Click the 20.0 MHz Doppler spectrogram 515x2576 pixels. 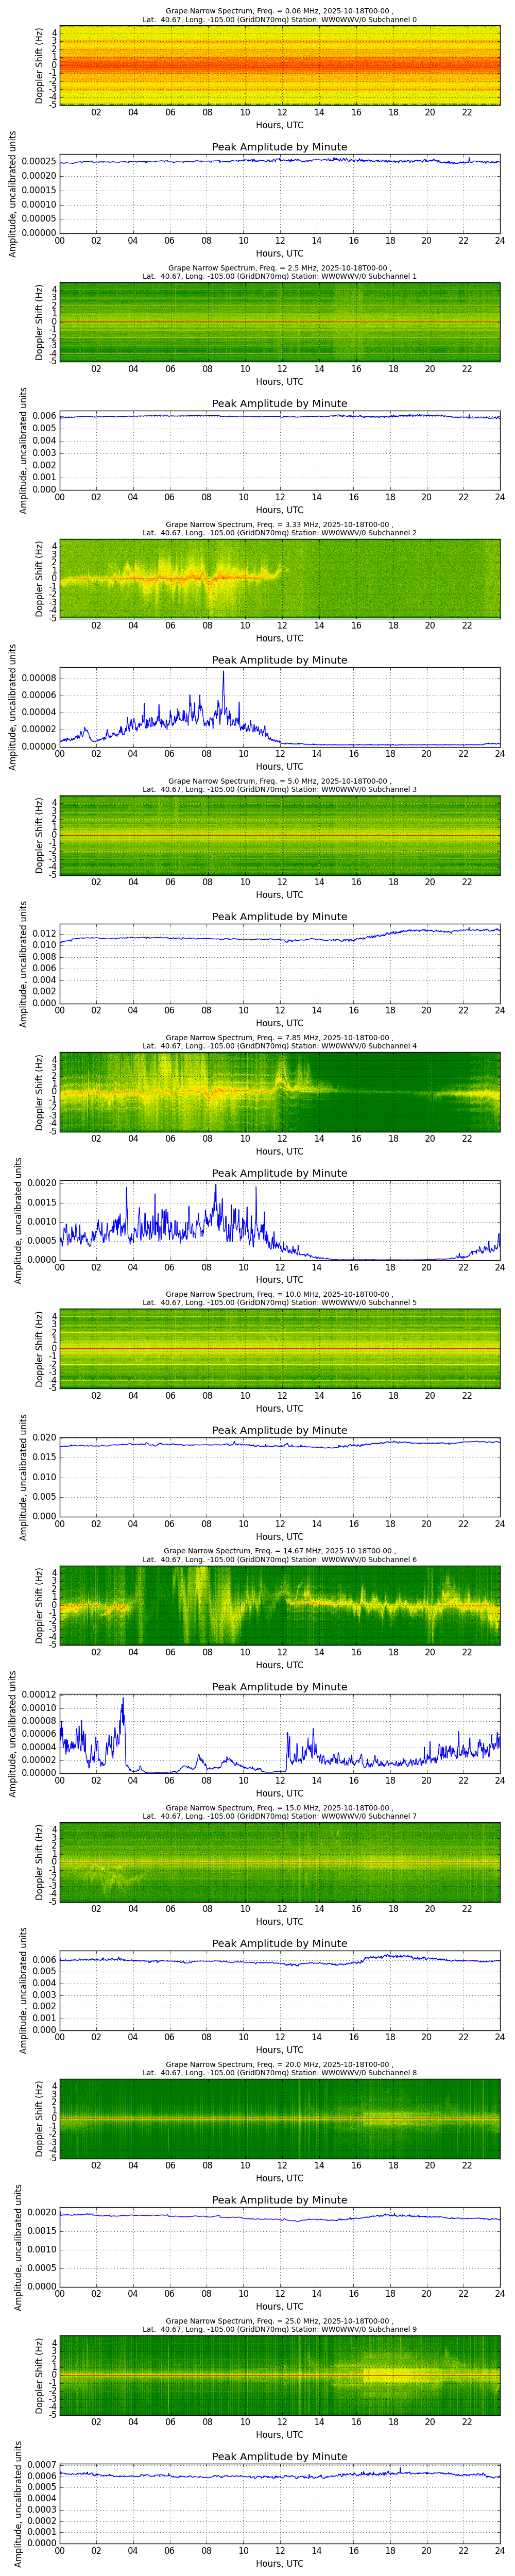point(279,2118)
